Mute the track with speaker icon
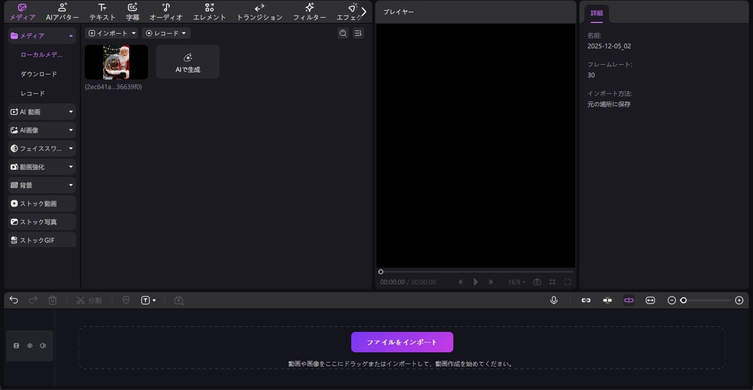Screen dimensions: 753x390 pyautogui.click(x=43, y=346)
